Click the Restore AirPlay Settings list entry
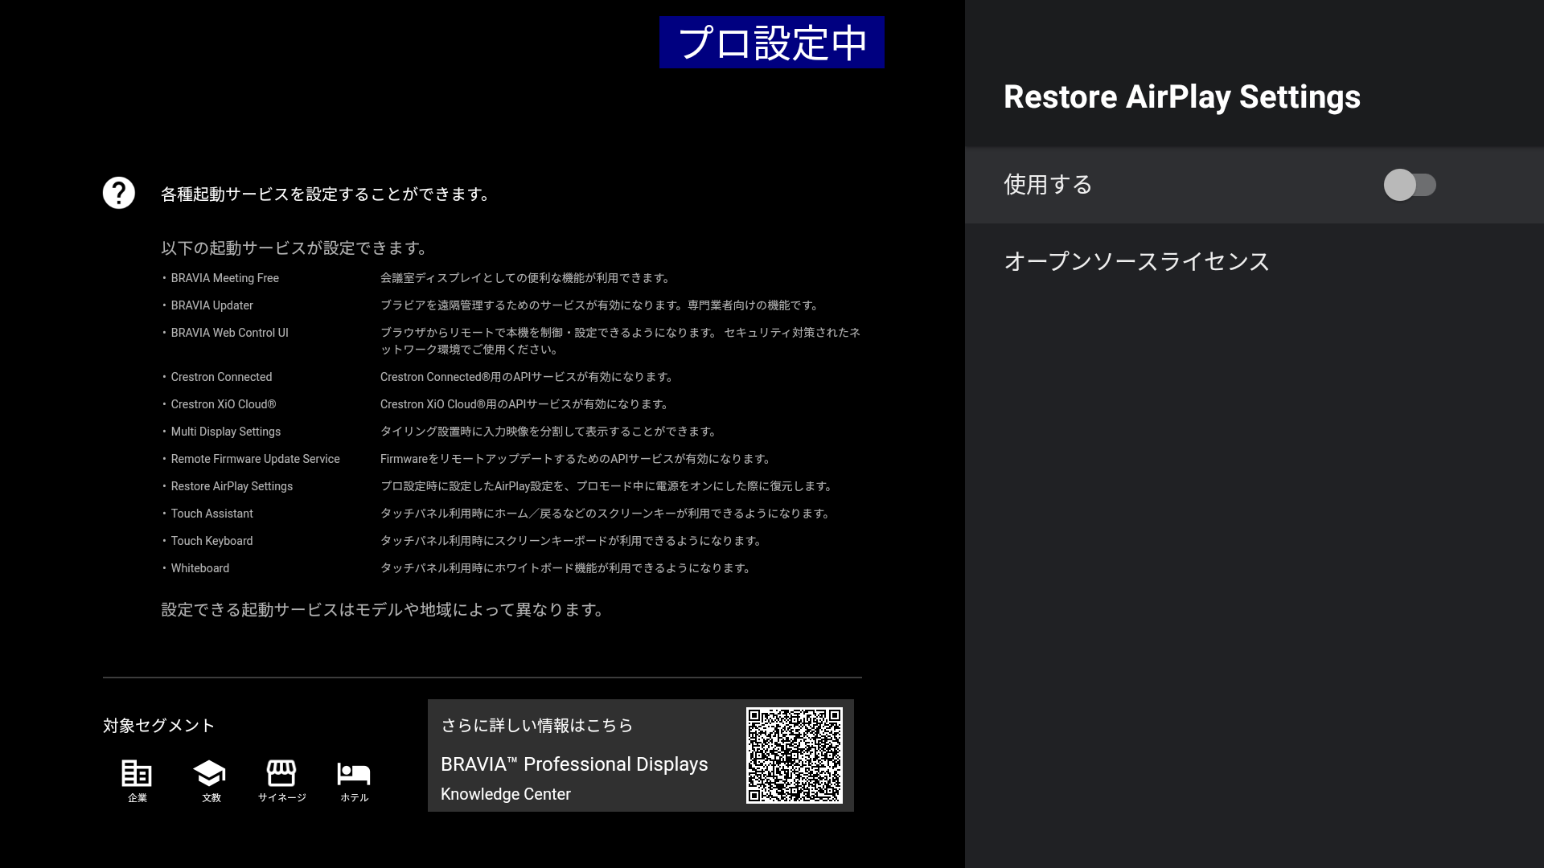 point(232,486)
